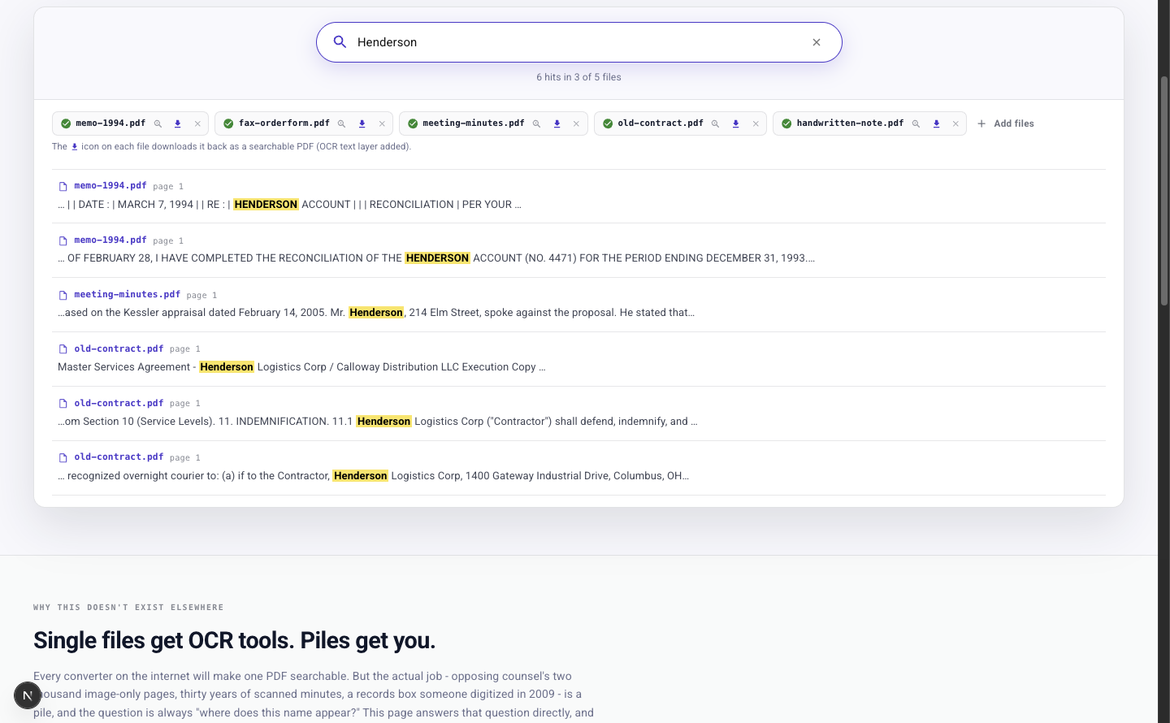Download meeting-minutes.pdf as searchable PDF

(x=557, y=123)
